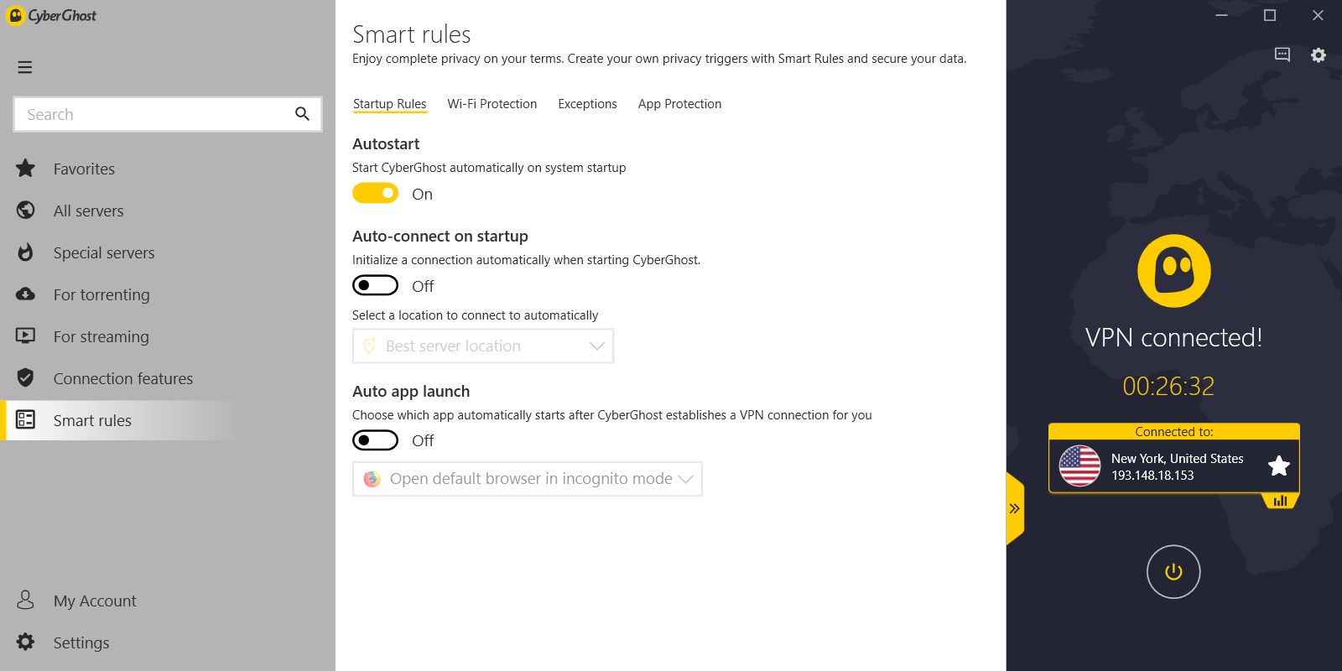The height and width of the screenshot is (671, 1342).
Task: Click the CyberGhost ghost logo in VPN panel
Action: tap(1173, 271)
